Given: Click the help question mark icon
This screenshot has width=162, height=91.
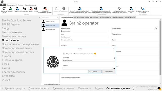Looking at the screenshot, I should point(149,2).
